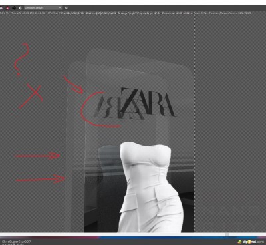This screenshot has height=245, width=266.
Task: Click the ivSuperStar007 username text
Action: [16, 242]
